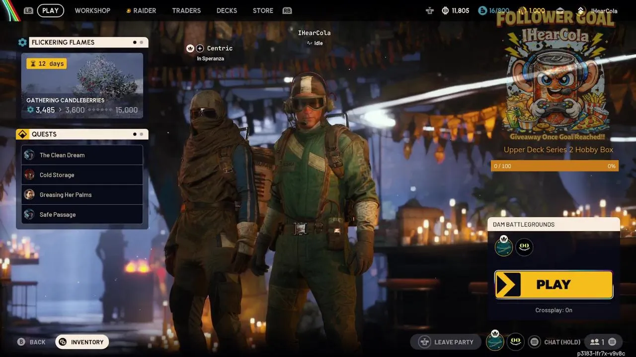Select the Centric player nameplate

coord(220,48)
